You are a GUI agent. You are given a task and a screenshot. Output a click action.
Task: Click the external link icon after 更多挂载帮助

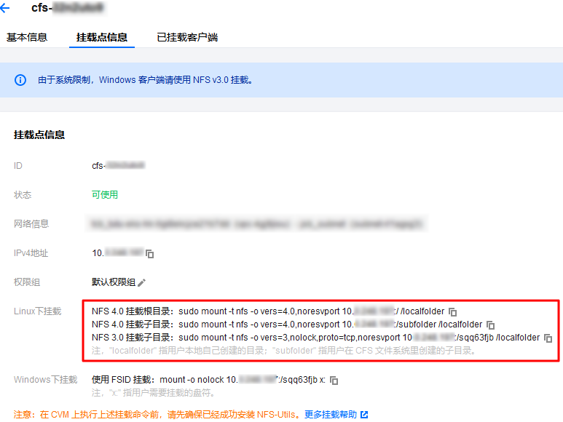[364, 415]
